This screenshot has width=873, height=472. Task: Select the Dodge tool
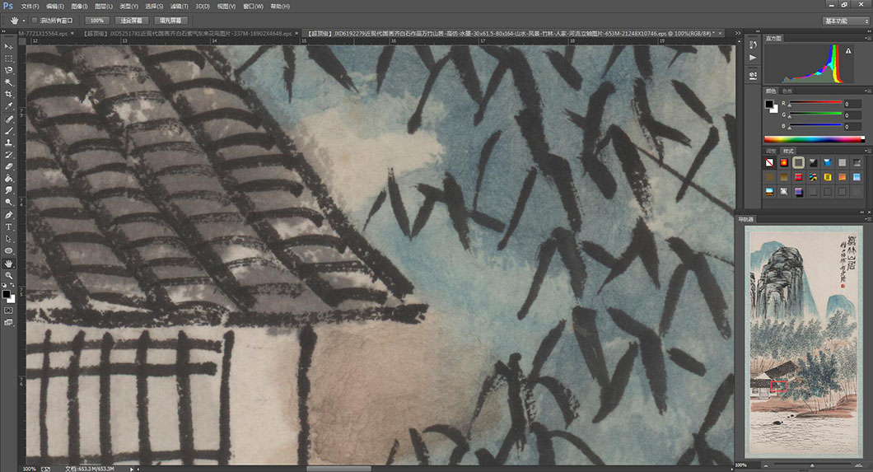click(x=8, y=203)
